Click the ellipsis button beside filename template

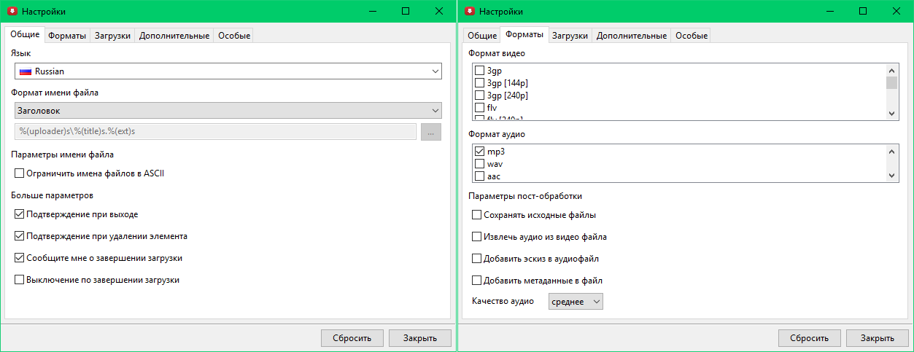(x=430, y=132)
